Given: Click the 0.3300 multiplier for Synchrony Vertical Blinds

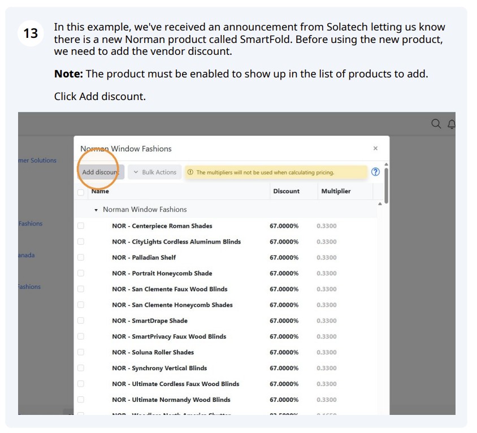Looking at the screenshot, I should tap(327, 368).
